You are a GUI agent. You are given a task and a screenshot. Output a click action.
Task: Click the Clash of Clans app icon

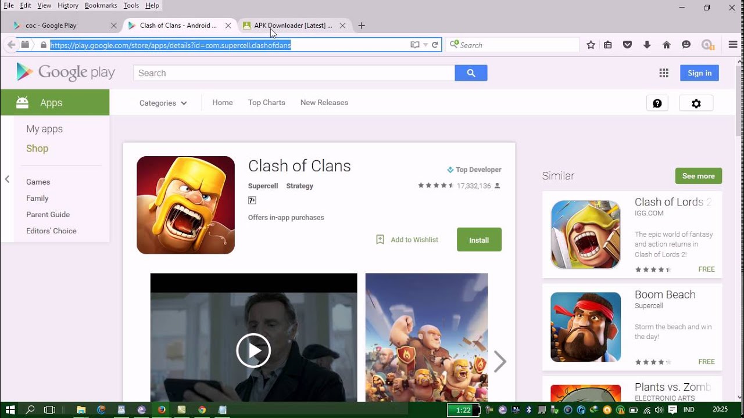point(185,205)
